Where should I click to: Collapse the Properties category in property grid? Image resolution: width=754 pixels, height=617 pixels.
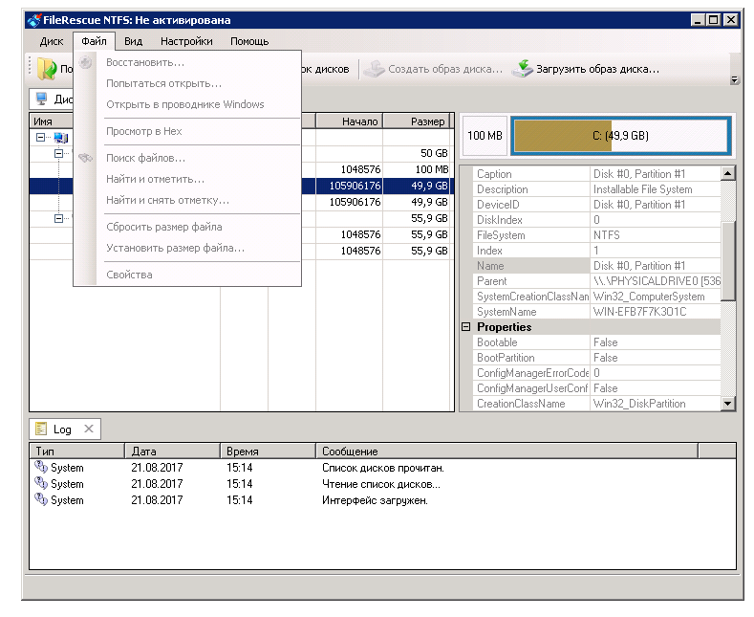(x=466, y=327)
